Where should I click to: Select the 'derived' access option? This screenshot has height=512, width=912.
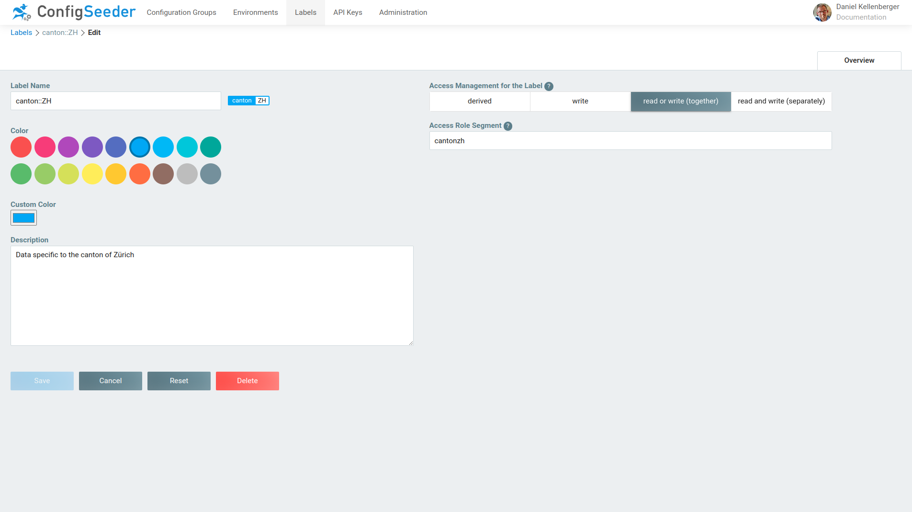pyautogui.click(x=480, y=101)
